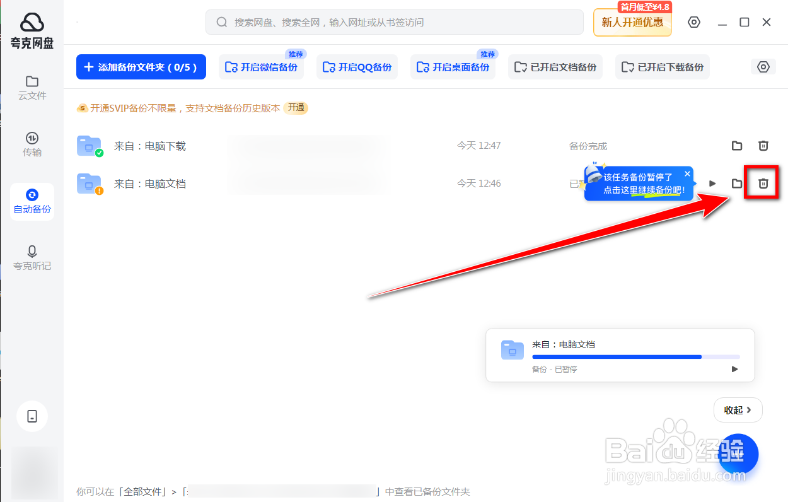Image resolution: width=788 pixels, height=502 pixels.
Task: Open the 传输 transfer section
Action: [x=32, y=144]
